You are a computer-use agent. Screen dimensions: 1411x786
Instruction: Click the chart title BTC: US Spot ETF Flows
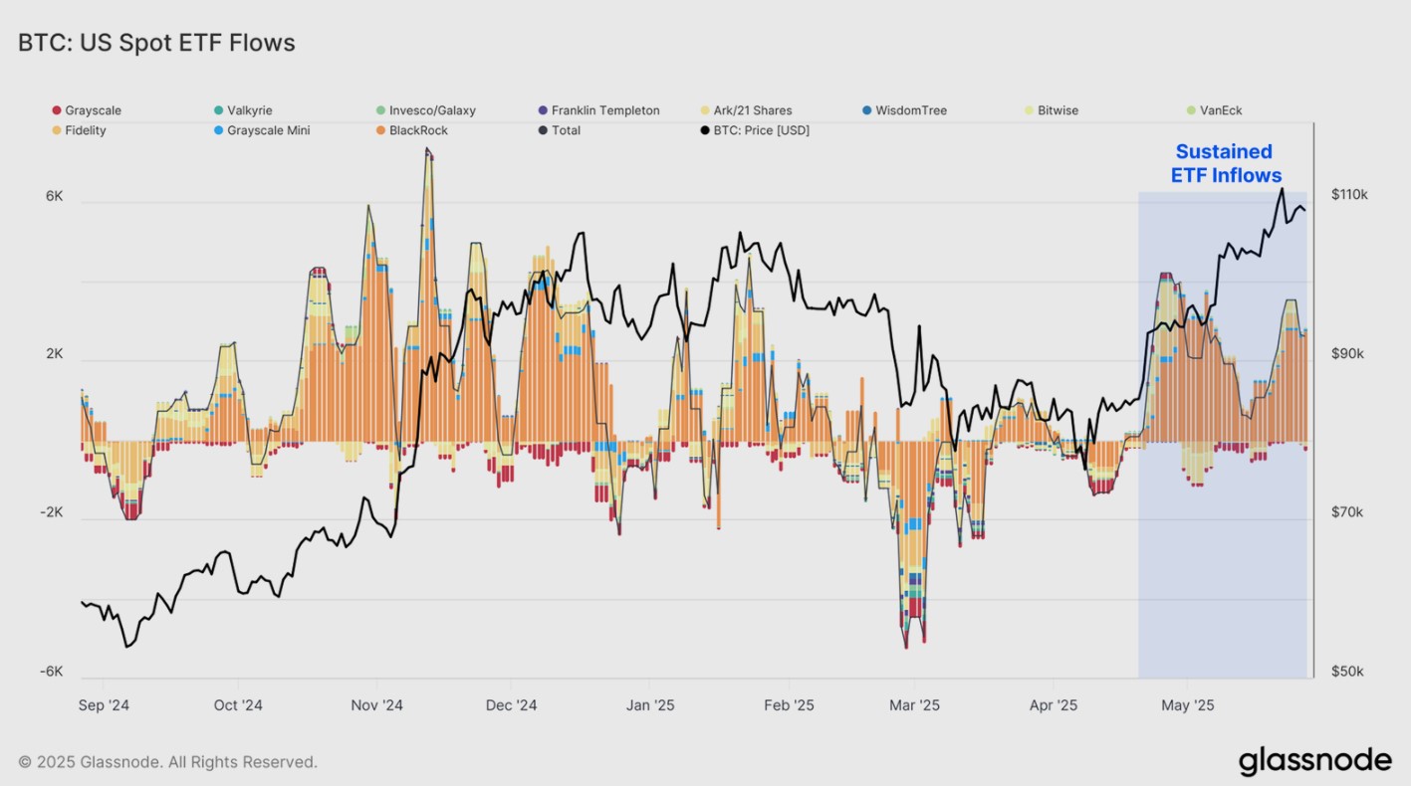pyautogui.click(x=156, y=43)
